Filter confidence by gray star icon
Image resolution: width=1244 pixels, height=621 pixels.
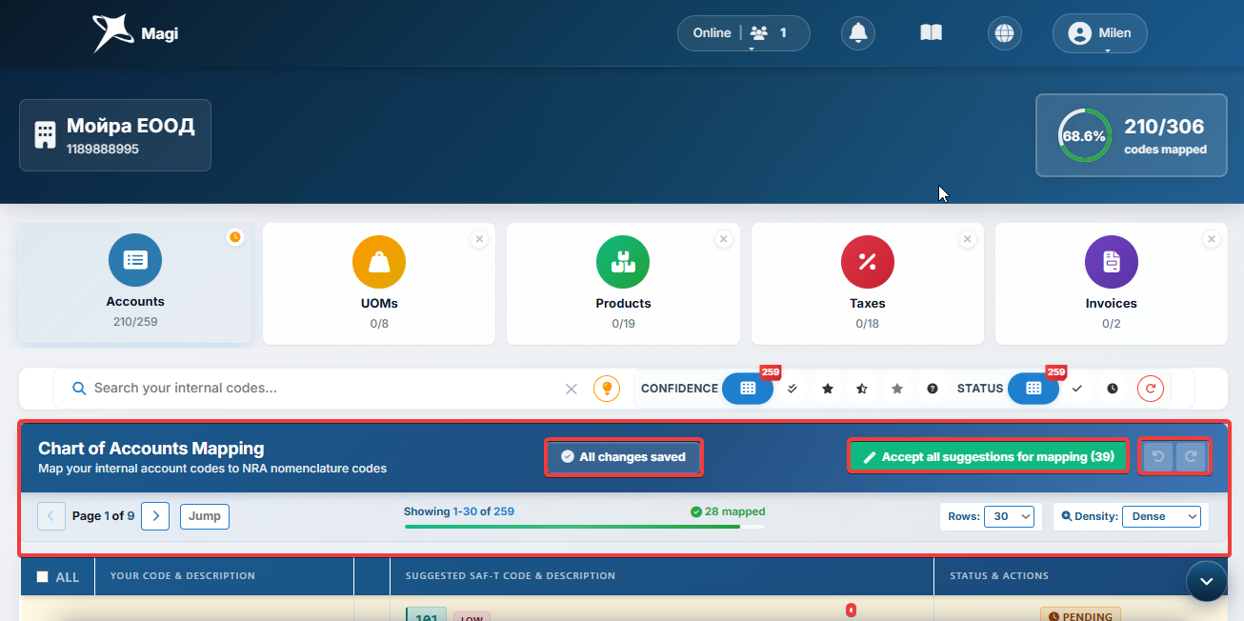[x=897, y=389]
